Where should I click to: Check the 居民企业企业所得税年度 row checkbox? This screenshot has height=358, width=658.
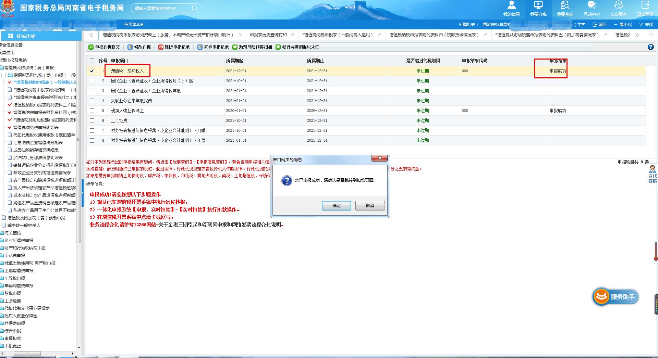click(92, 91)
